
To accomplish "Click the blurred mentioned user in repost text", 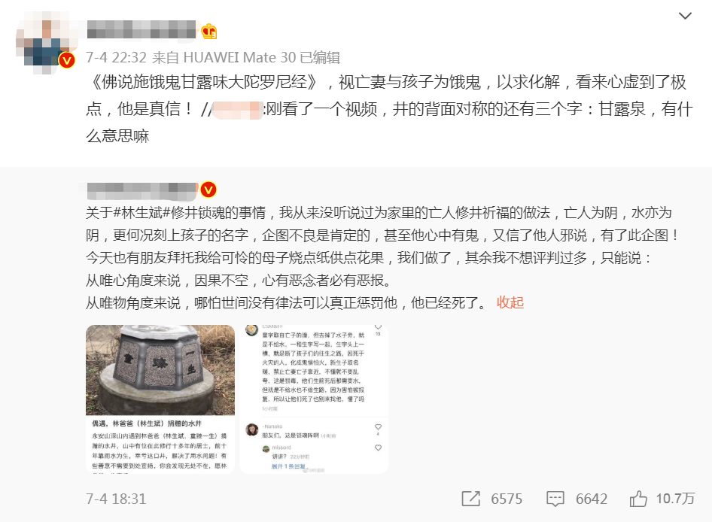I will click(238, 111).
